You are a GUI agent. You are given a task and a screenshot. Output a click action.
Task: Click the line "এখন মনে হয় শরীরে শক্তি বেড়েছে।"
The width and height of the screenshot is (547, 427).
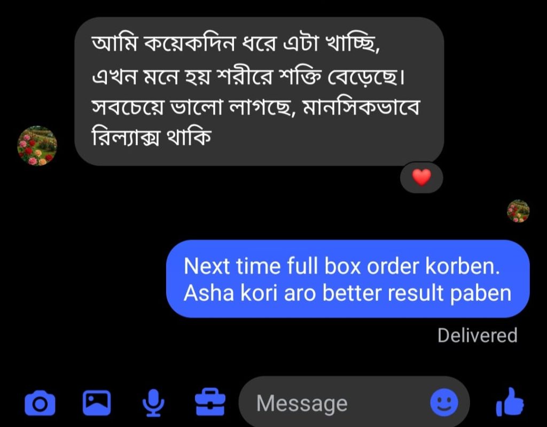coord(248,76)
